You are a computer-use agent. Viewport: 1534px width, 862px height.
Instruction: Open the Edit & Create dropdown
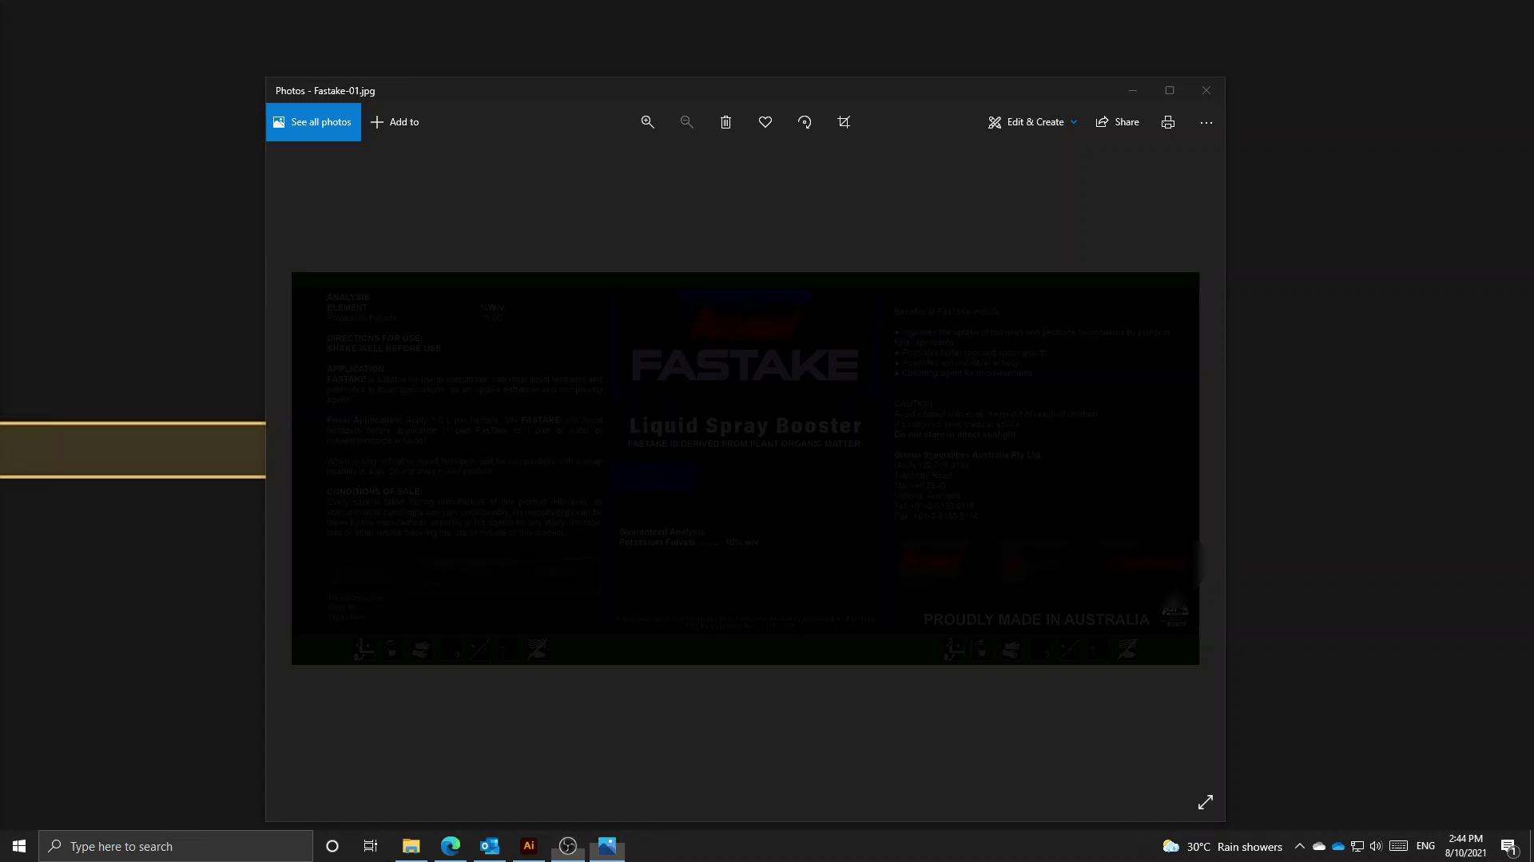click(x=1032, y=122)
